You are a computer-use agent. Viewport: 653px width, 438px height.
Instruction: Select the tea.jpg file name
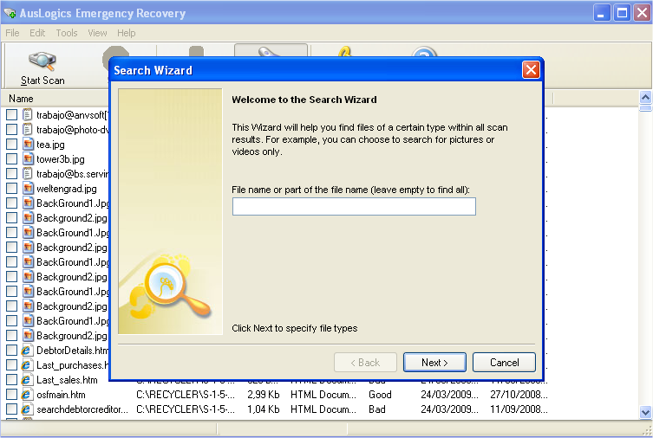(50, 145)
